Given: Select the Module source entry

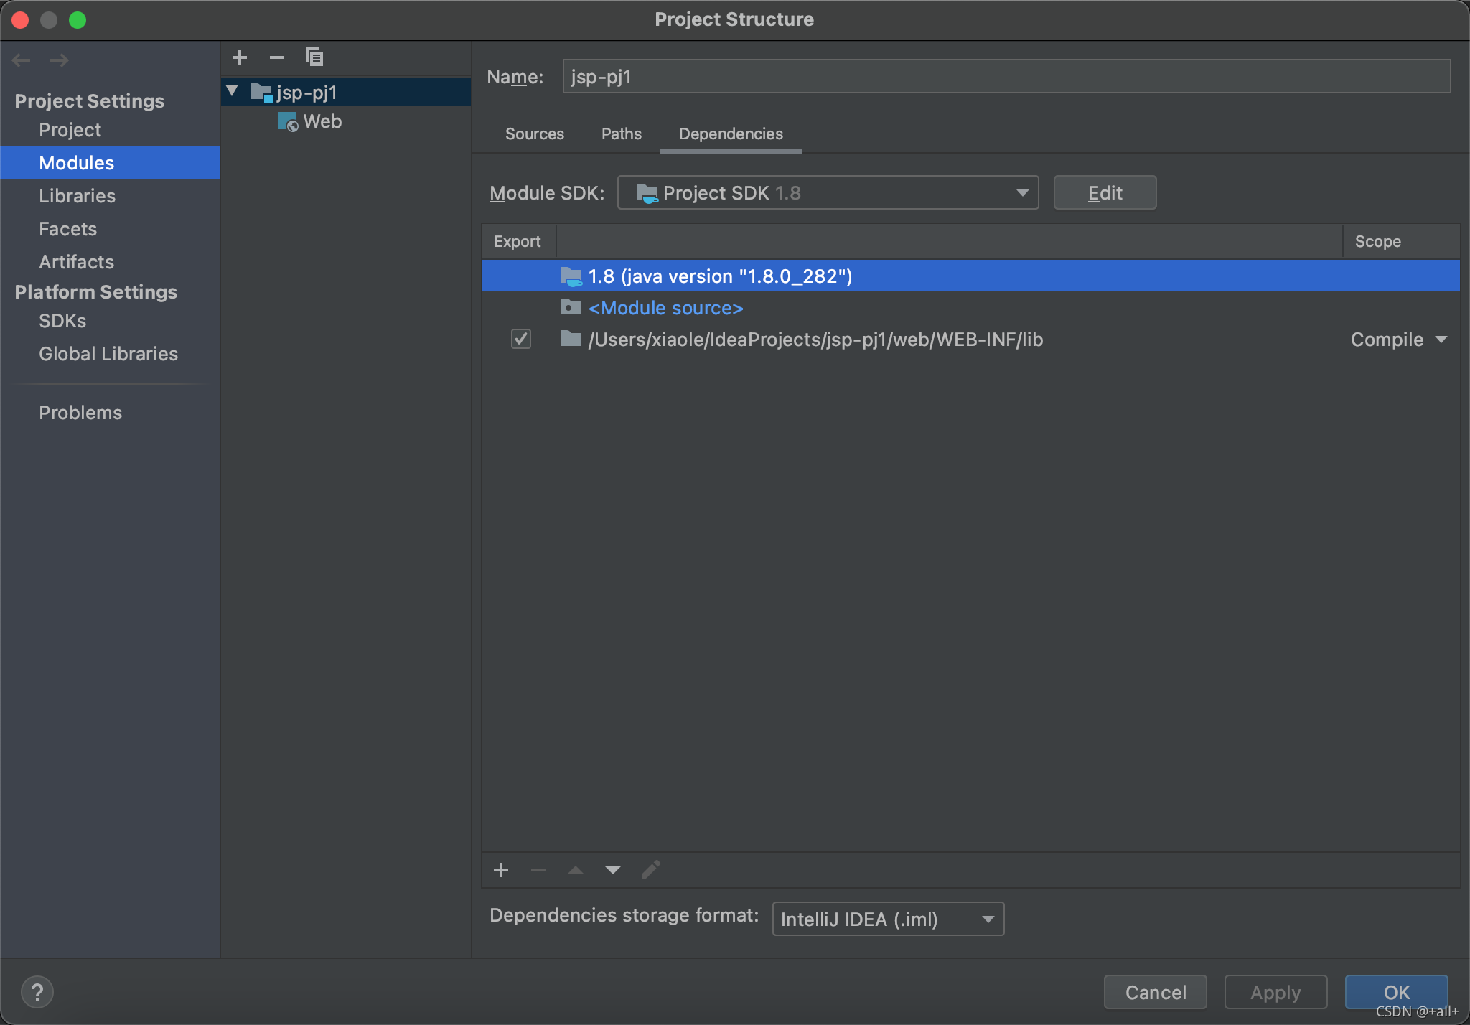Looking at the screenshot, I should click(665, 308).
